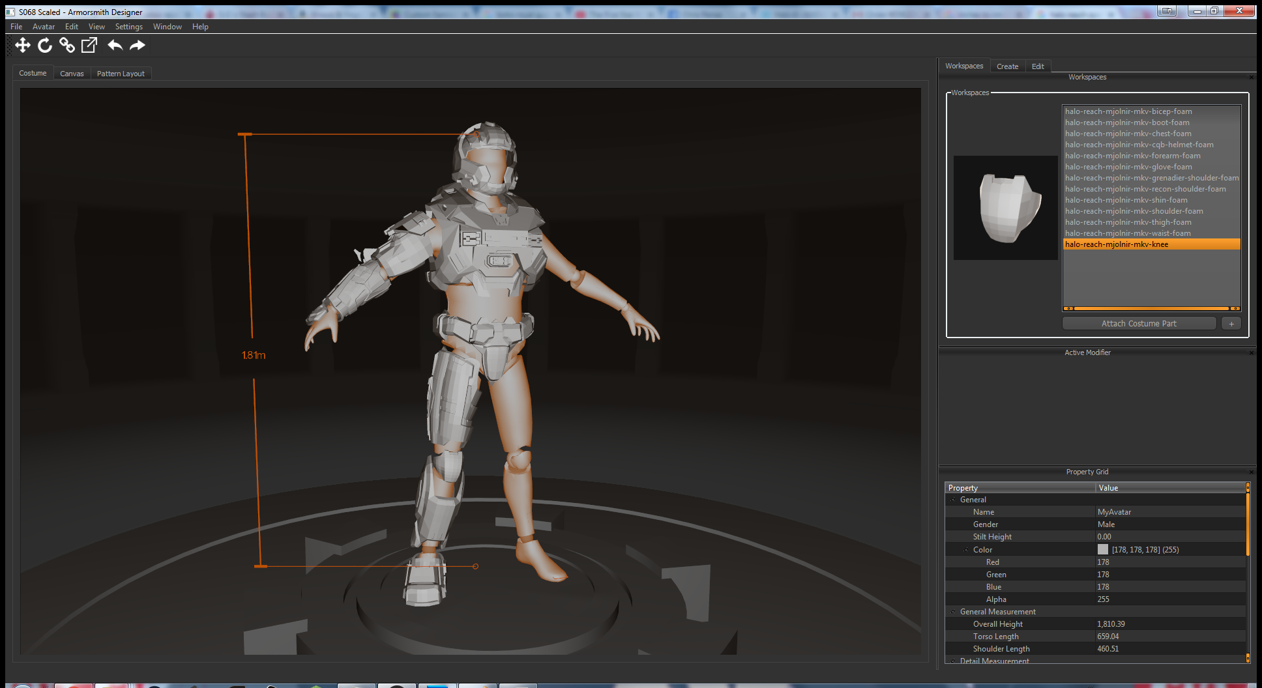Open the Help menu
This screenshot has height=688, width=1262.
point(200,27)
